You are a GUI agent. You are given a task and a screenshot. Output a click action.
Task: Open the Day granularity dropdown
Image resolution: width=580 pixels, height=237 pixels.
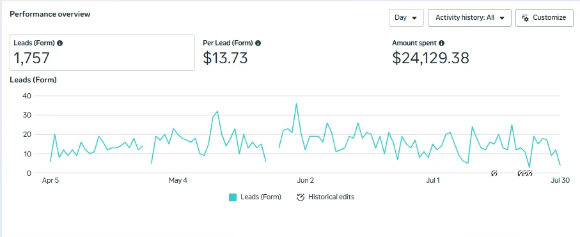(x=406, y=18)
